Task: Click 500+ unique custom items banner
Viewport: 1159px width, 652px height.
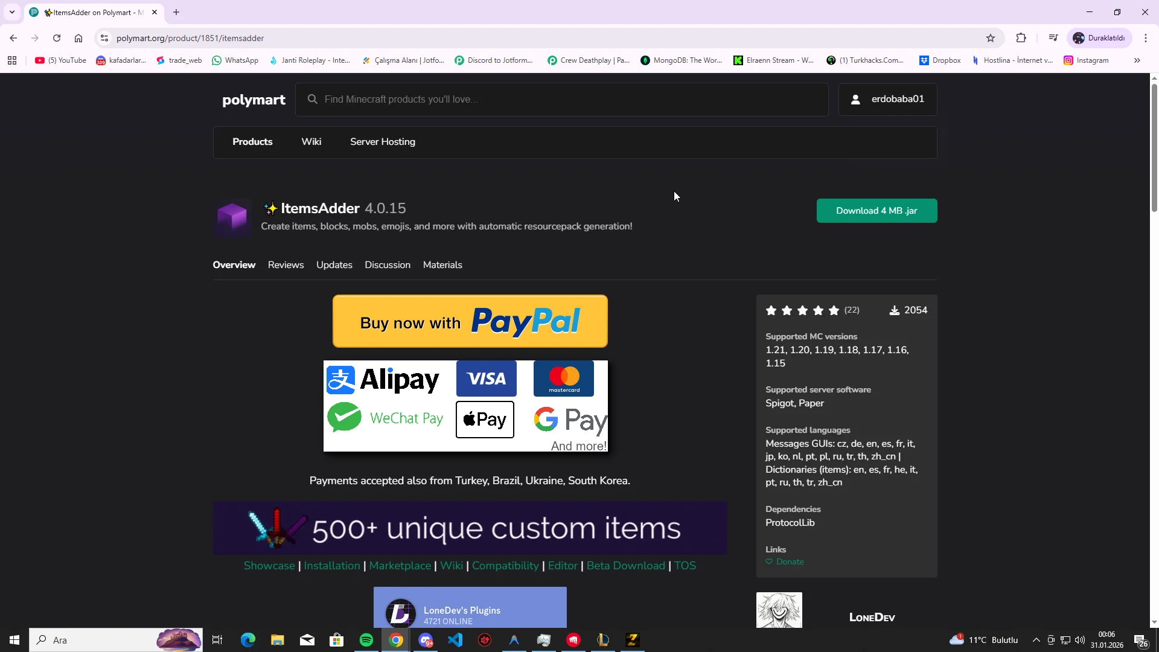Action: click(x=470, y=528)
